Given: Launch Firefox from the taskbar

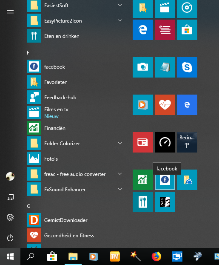Looking at the screenshot, I should (156, 256).
